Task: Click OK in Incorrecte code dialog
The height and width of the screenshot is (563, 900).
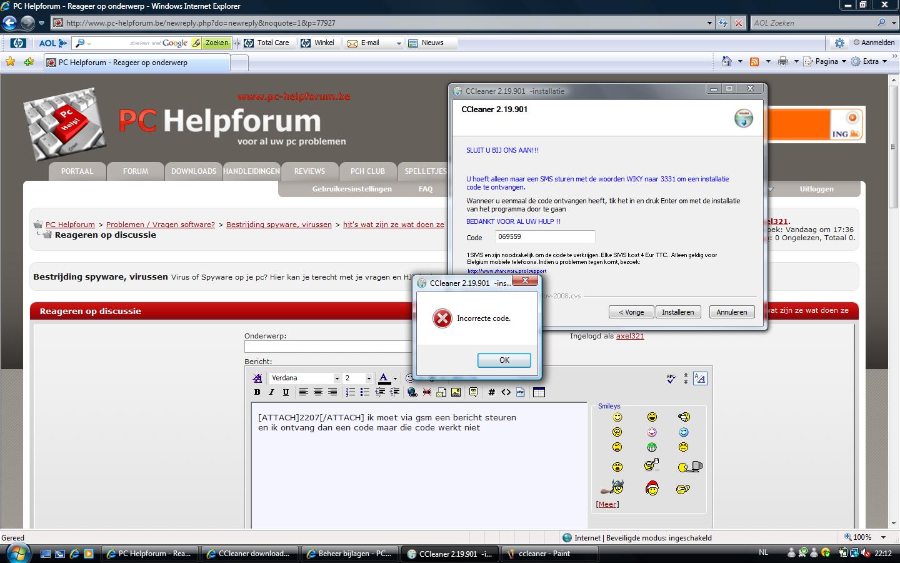Action: point(504,360)
